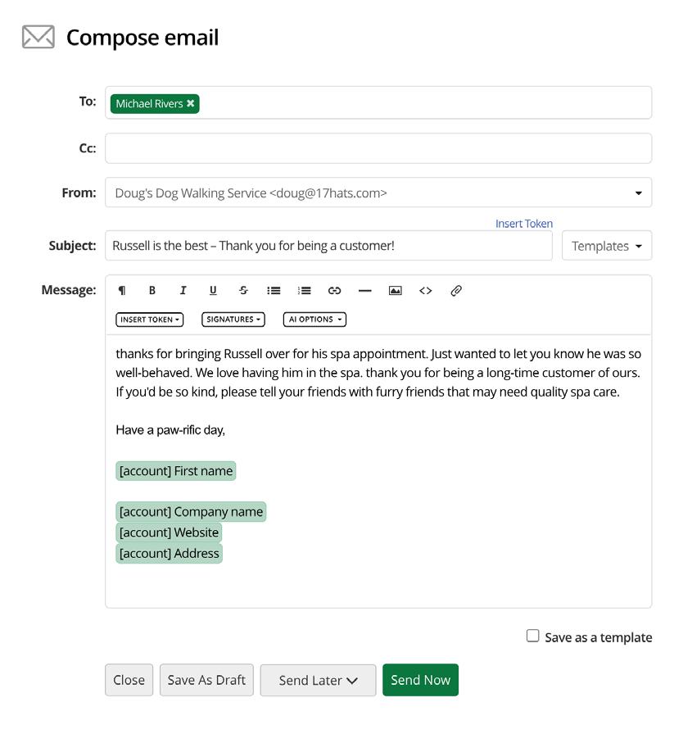Click the Send Now button
This screenshot has height=734, width=674.
[420, 680]
